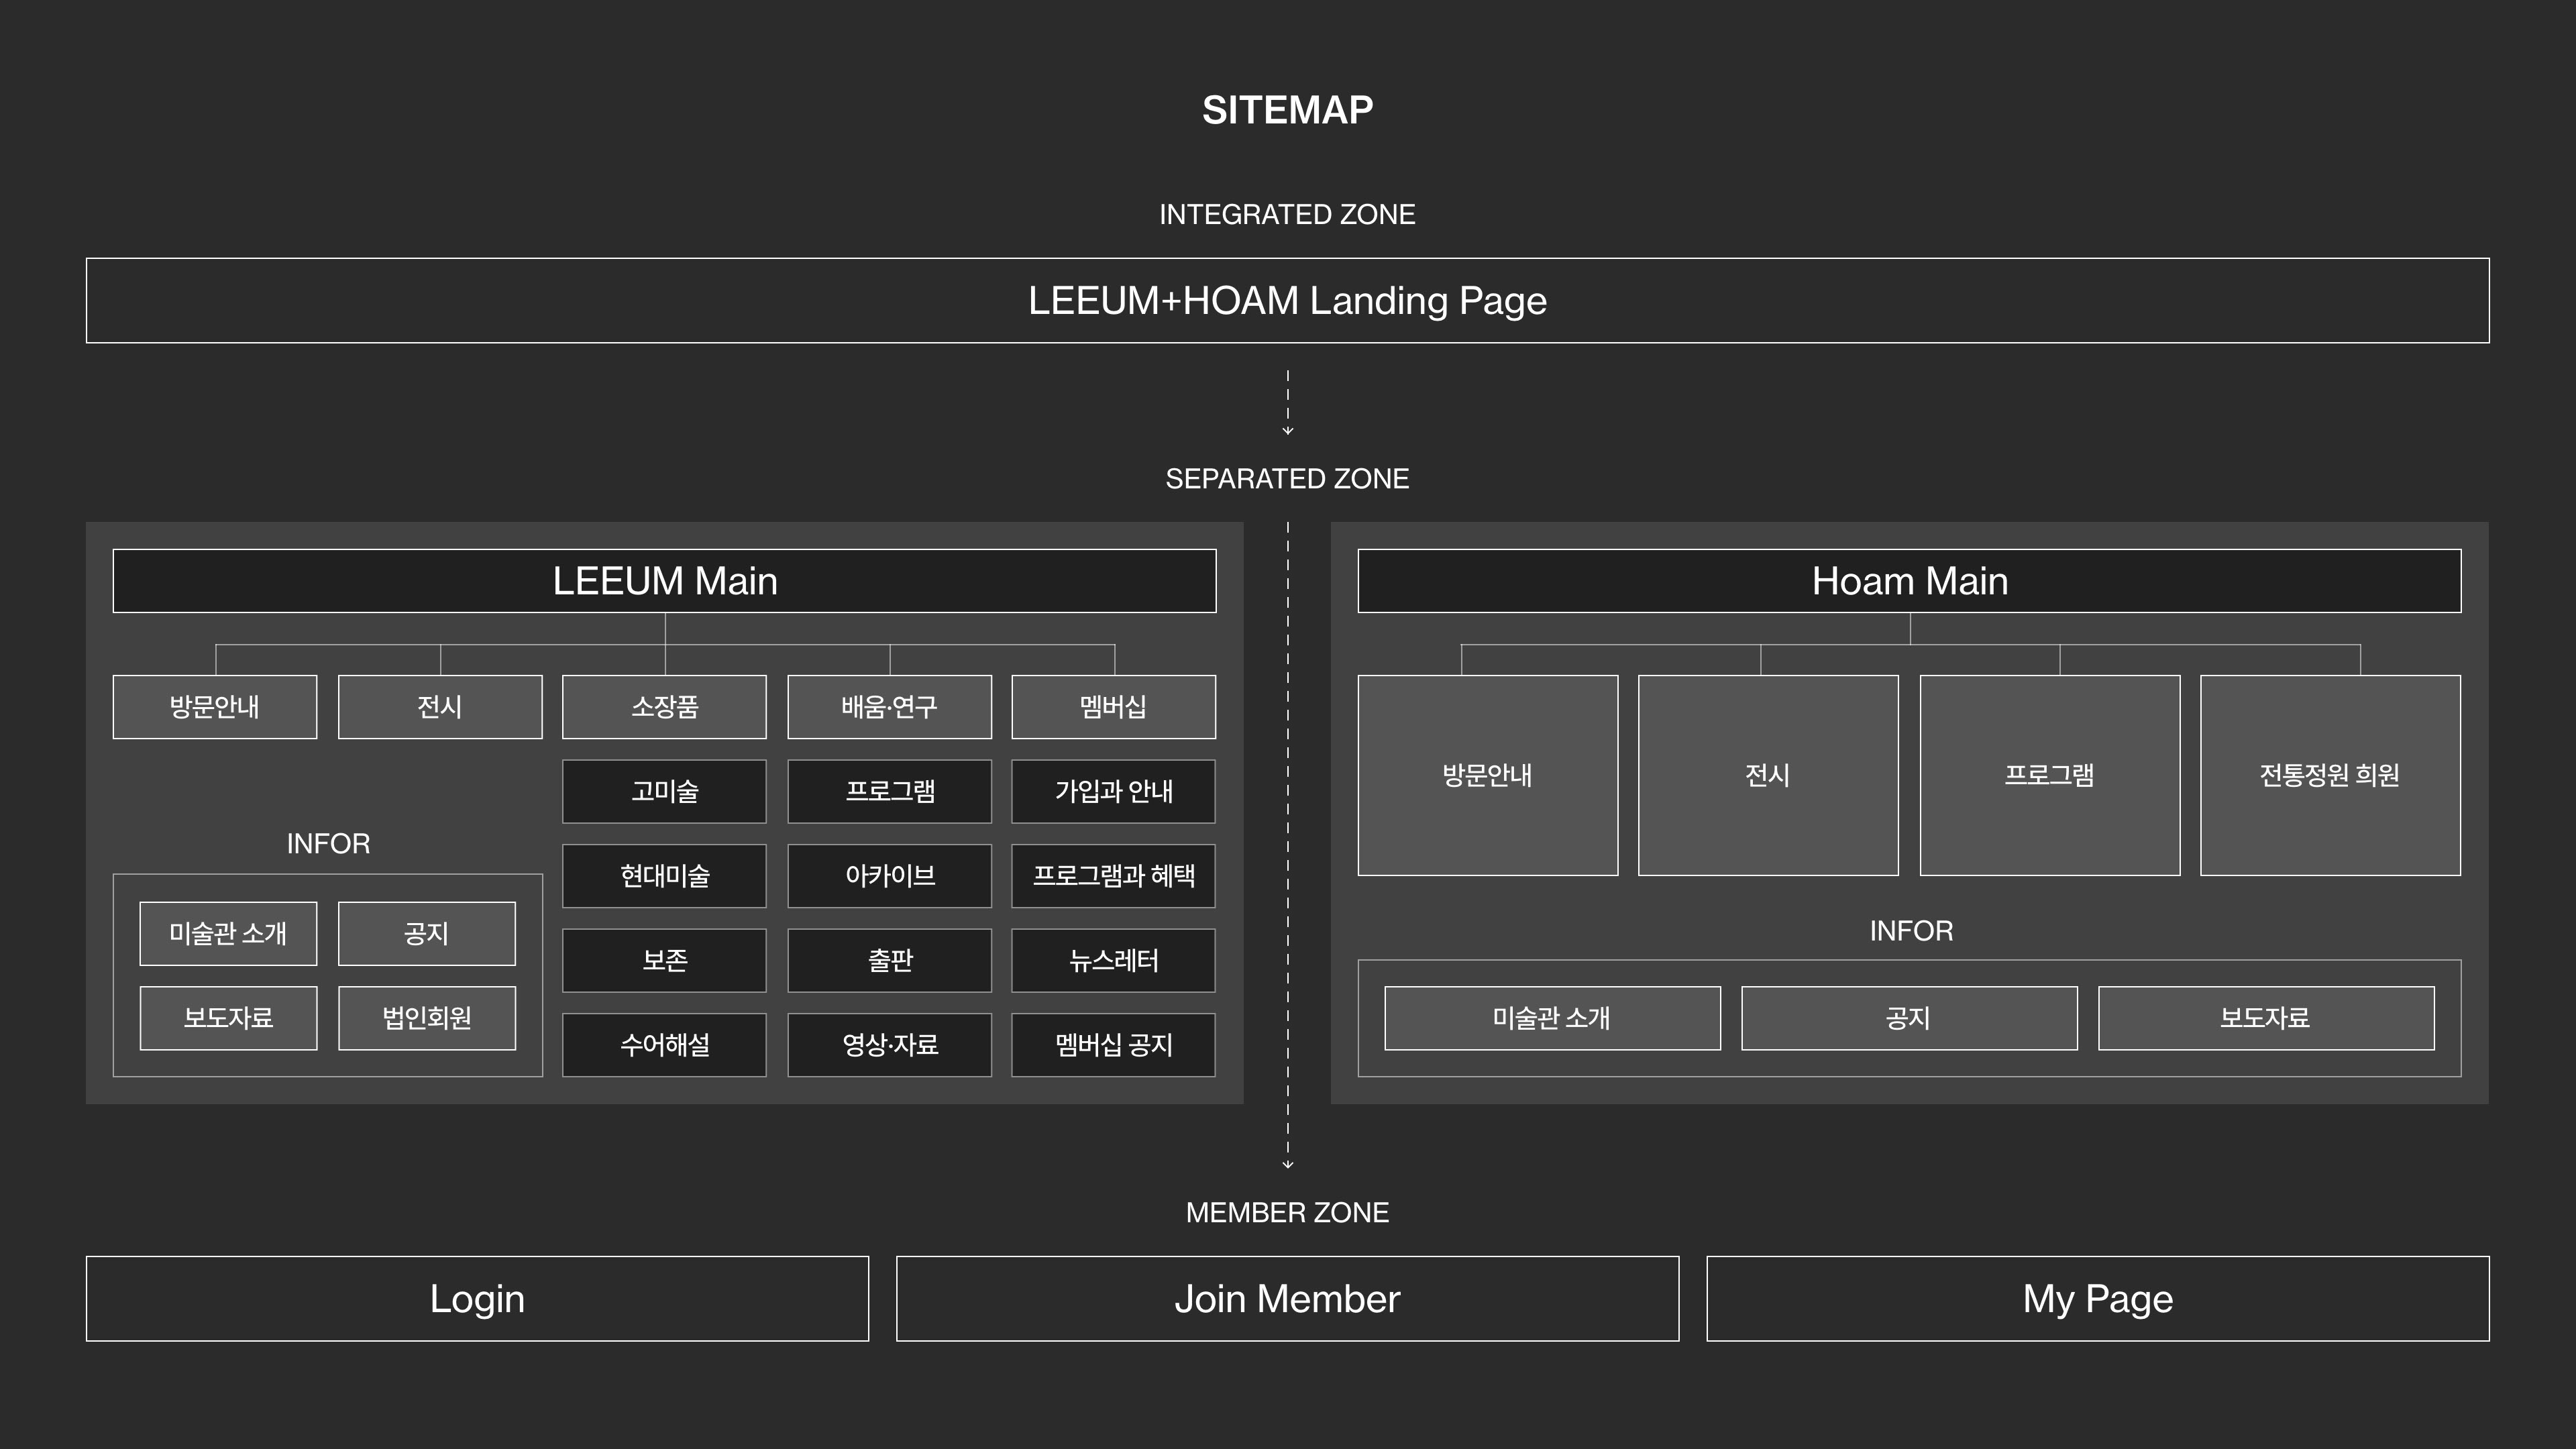Open the My Page box

(2098, 1299)
